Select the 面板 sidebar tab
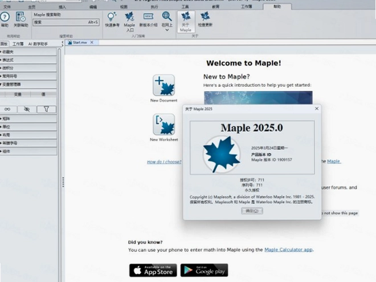376x282 pixels. click(4, 44)
